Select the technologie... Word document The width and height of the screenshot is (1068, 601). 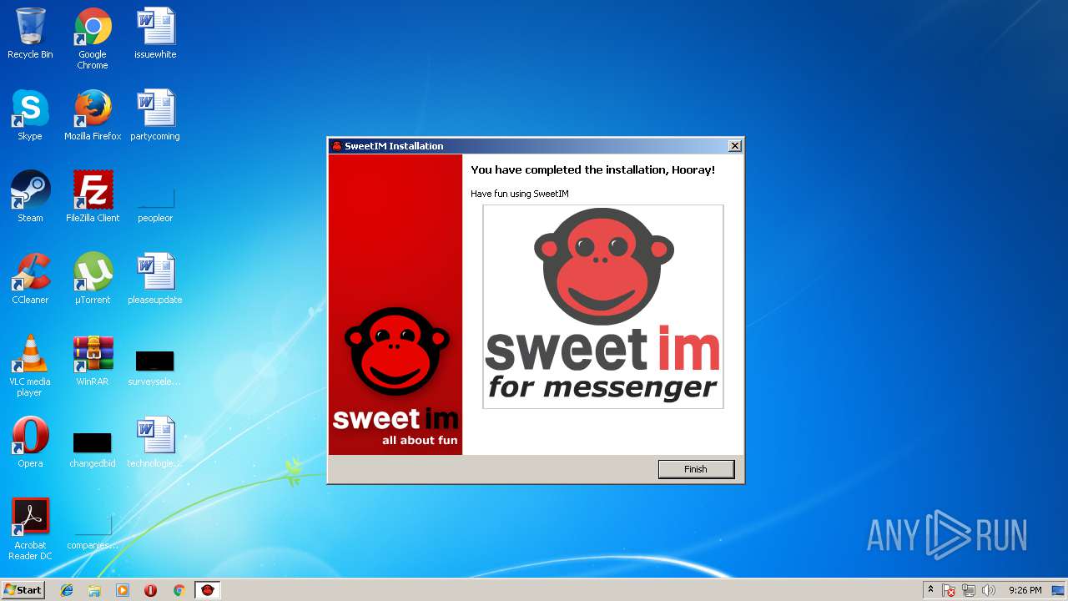click(155, 443)
